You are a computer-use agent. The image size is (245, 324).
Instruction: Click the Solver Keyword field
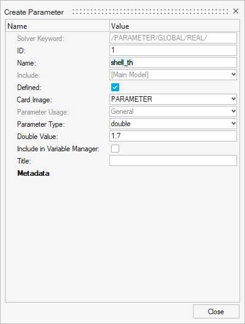click(x=173, y=38)
